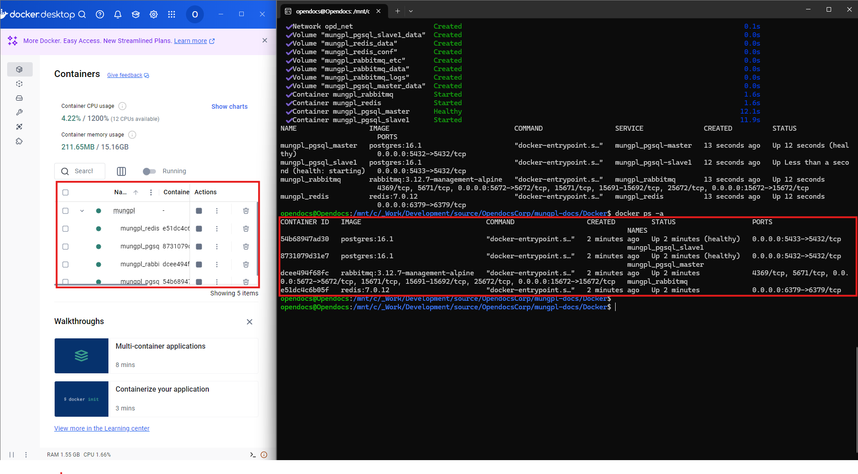
Task: Click the 'Showing 5 items' text
Action: pyautogui.click(x=234, y=294)
